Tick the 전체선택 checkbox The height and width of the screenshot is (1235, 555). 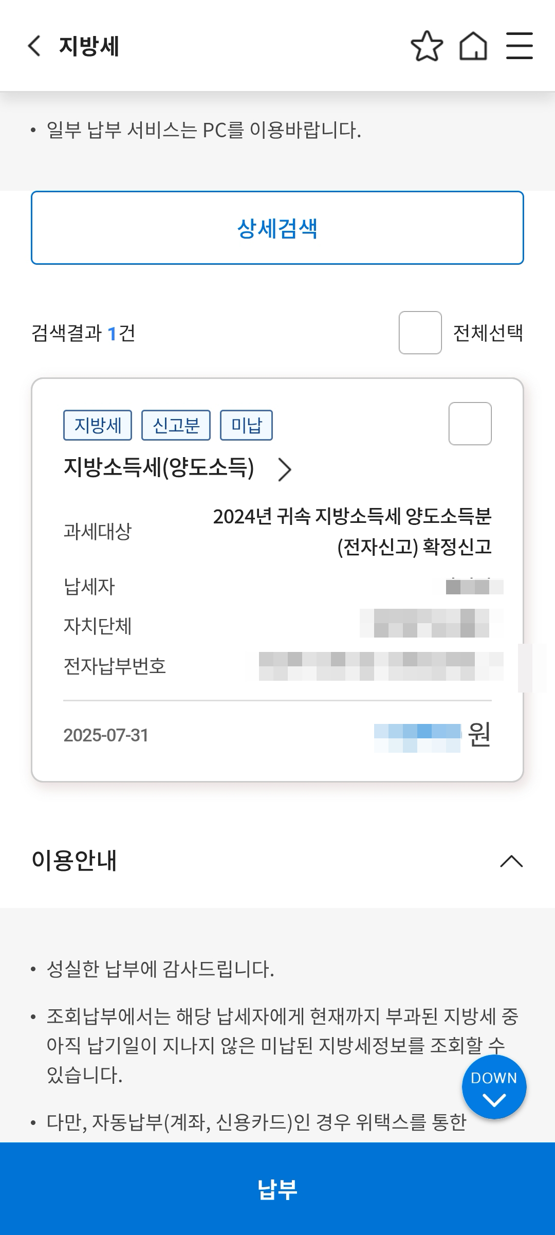coord(420,333)
